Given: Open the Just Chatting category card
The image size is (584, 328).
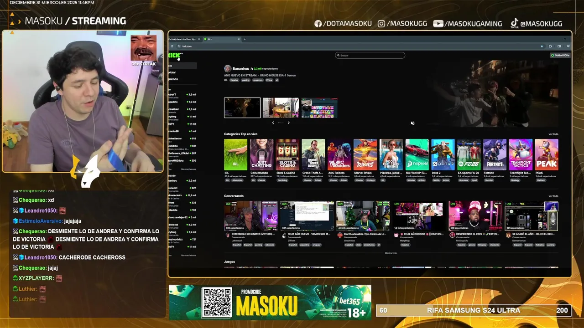Looking at the screenshot, I should pos(261,155).
